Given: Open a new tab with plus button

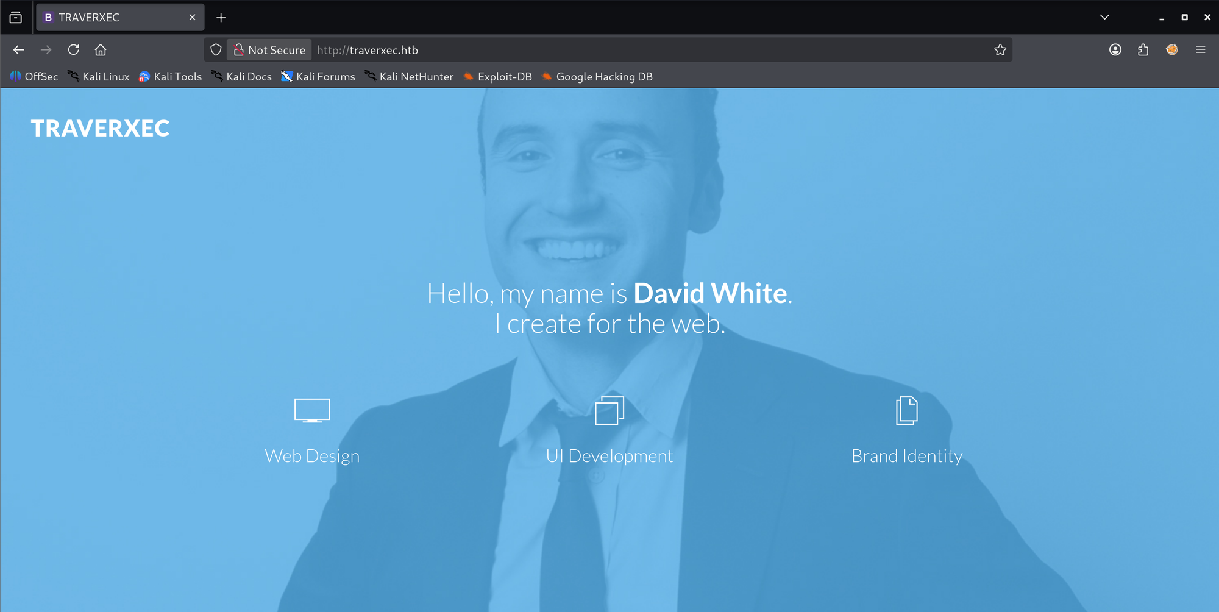Looking at the screenshot, I should (x=221, y=17).
